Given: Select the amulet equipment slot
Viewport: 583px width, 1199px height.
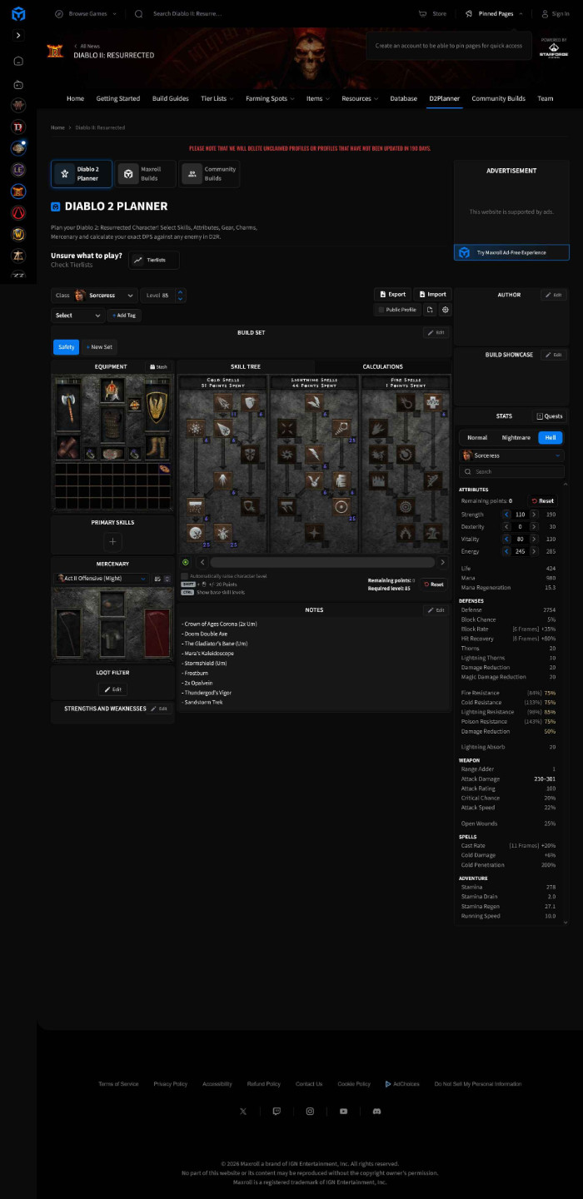Looking at the screenshot, I should coord(134,405).
